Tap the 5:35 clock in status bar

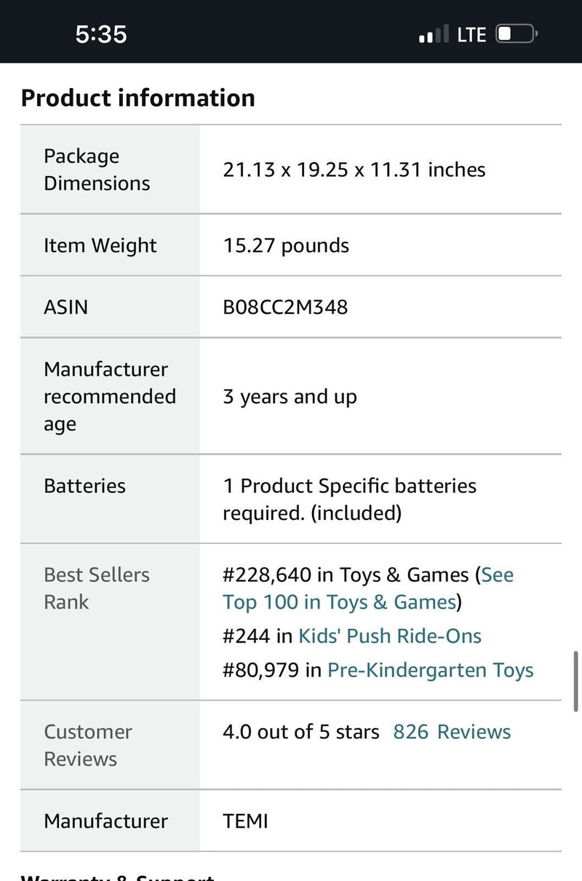point(101,34)
